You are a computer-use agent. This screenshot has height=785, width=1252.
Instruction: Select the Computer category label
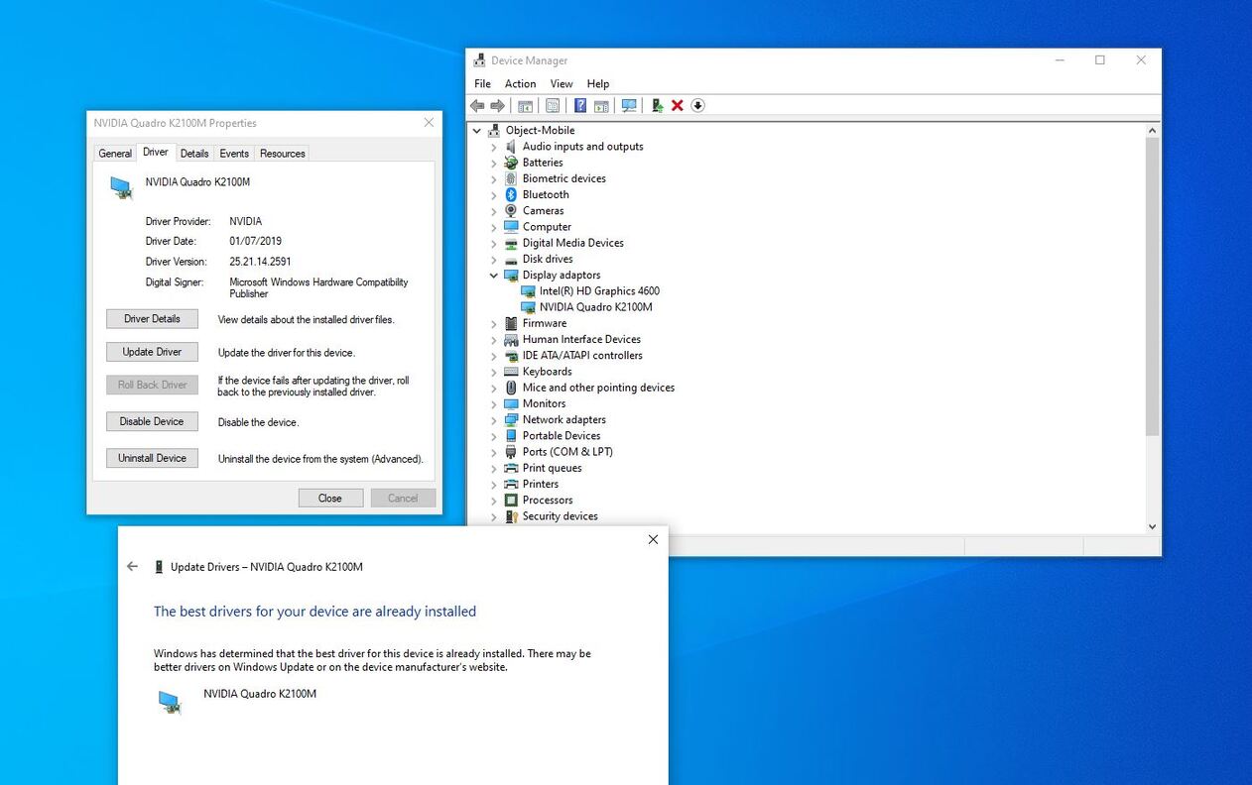pyautogui.click(x=547, y=227)
